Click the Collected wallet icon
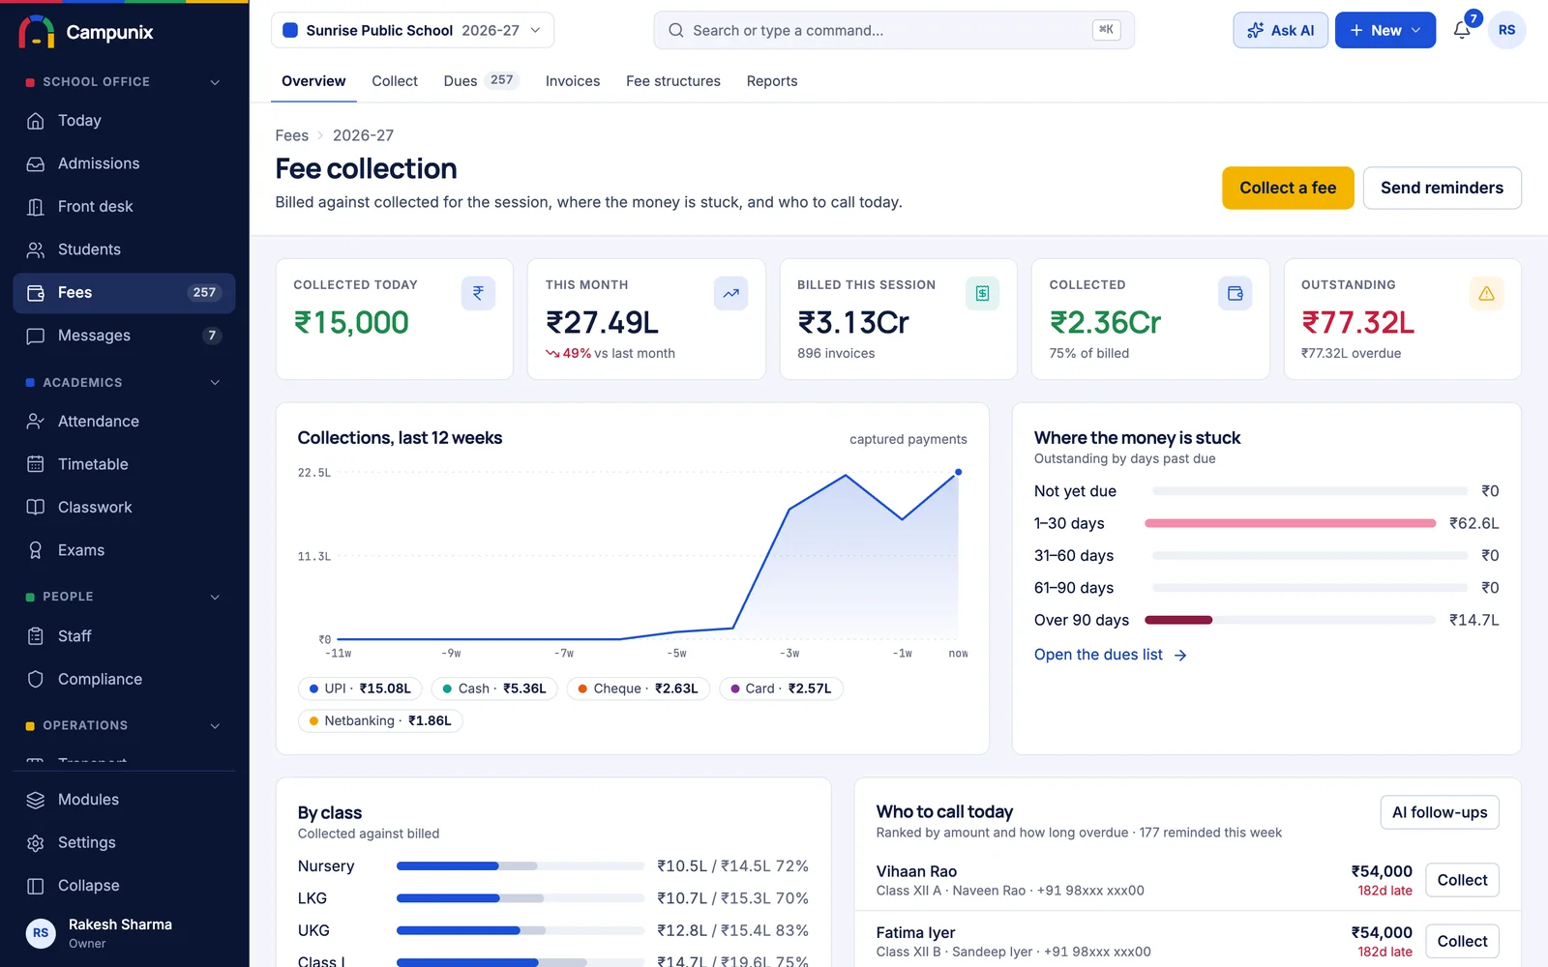 tap(1235, 293)
